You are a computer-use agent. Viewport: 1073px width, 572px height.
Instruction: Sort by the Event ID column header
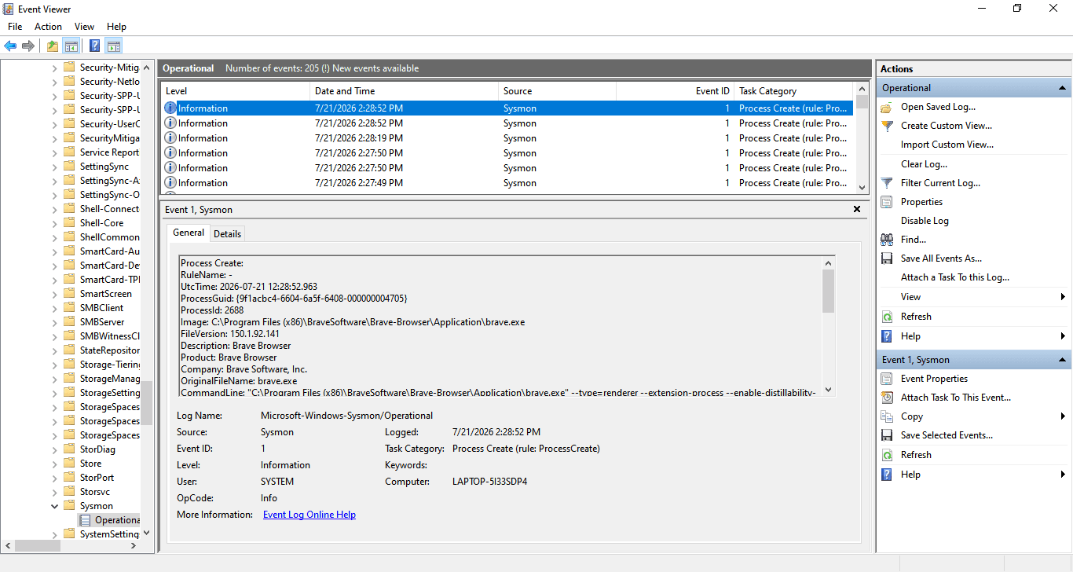[675, 91]
